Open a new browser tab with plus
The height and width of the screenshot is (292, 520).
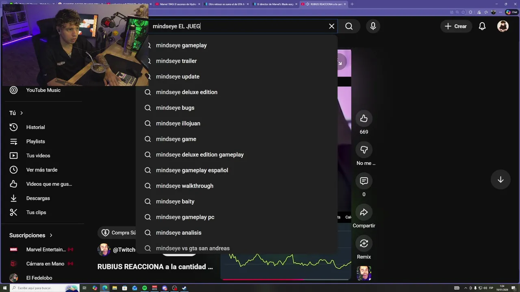coord(352,4)
